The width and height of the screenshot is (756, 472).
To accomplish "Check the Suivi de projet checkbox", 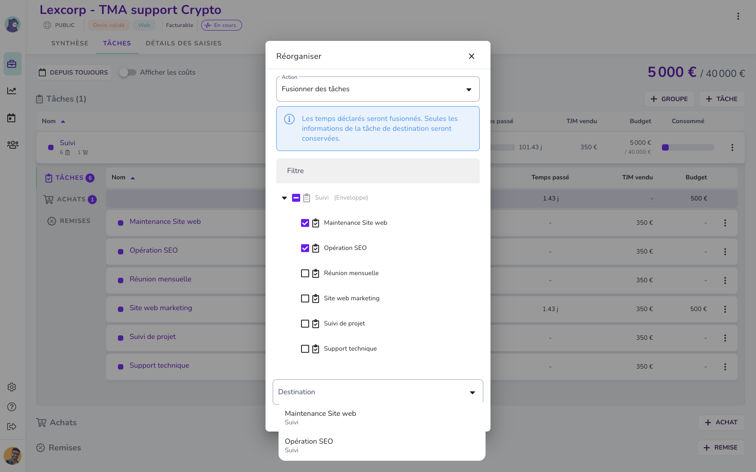I will point(305,324).
